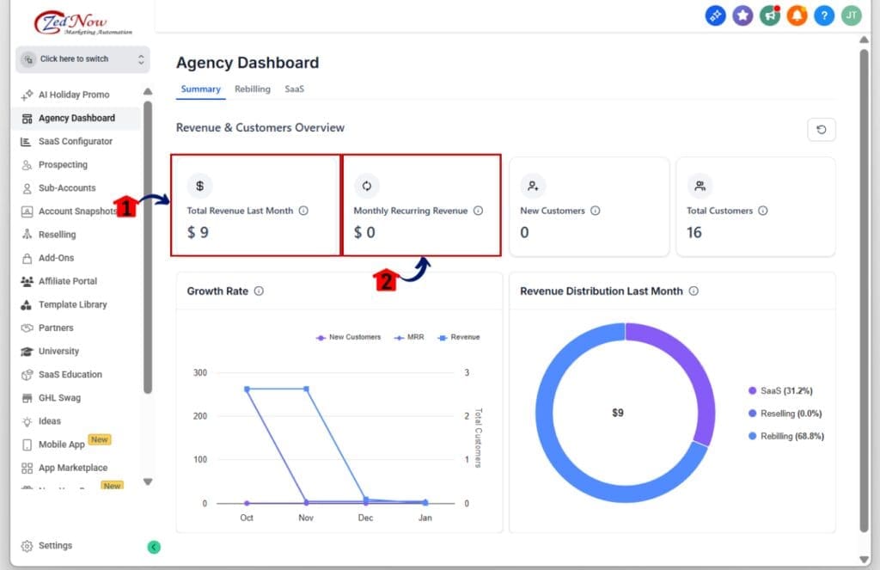Open the SaaS tab
This screenshot has width=880, height=570.
(294, 89)
